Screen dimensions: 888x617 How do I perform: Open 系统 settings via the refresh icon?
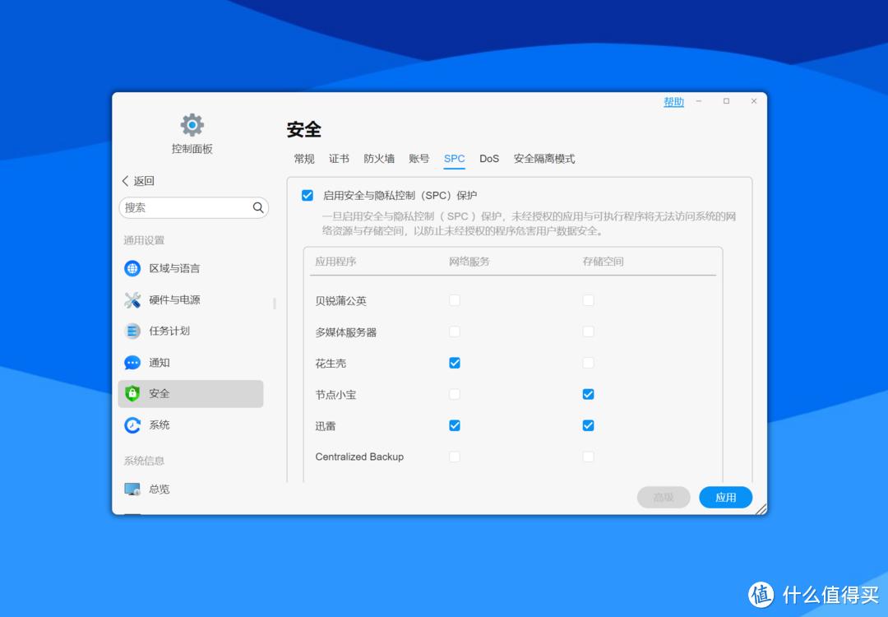pos(132,424)
